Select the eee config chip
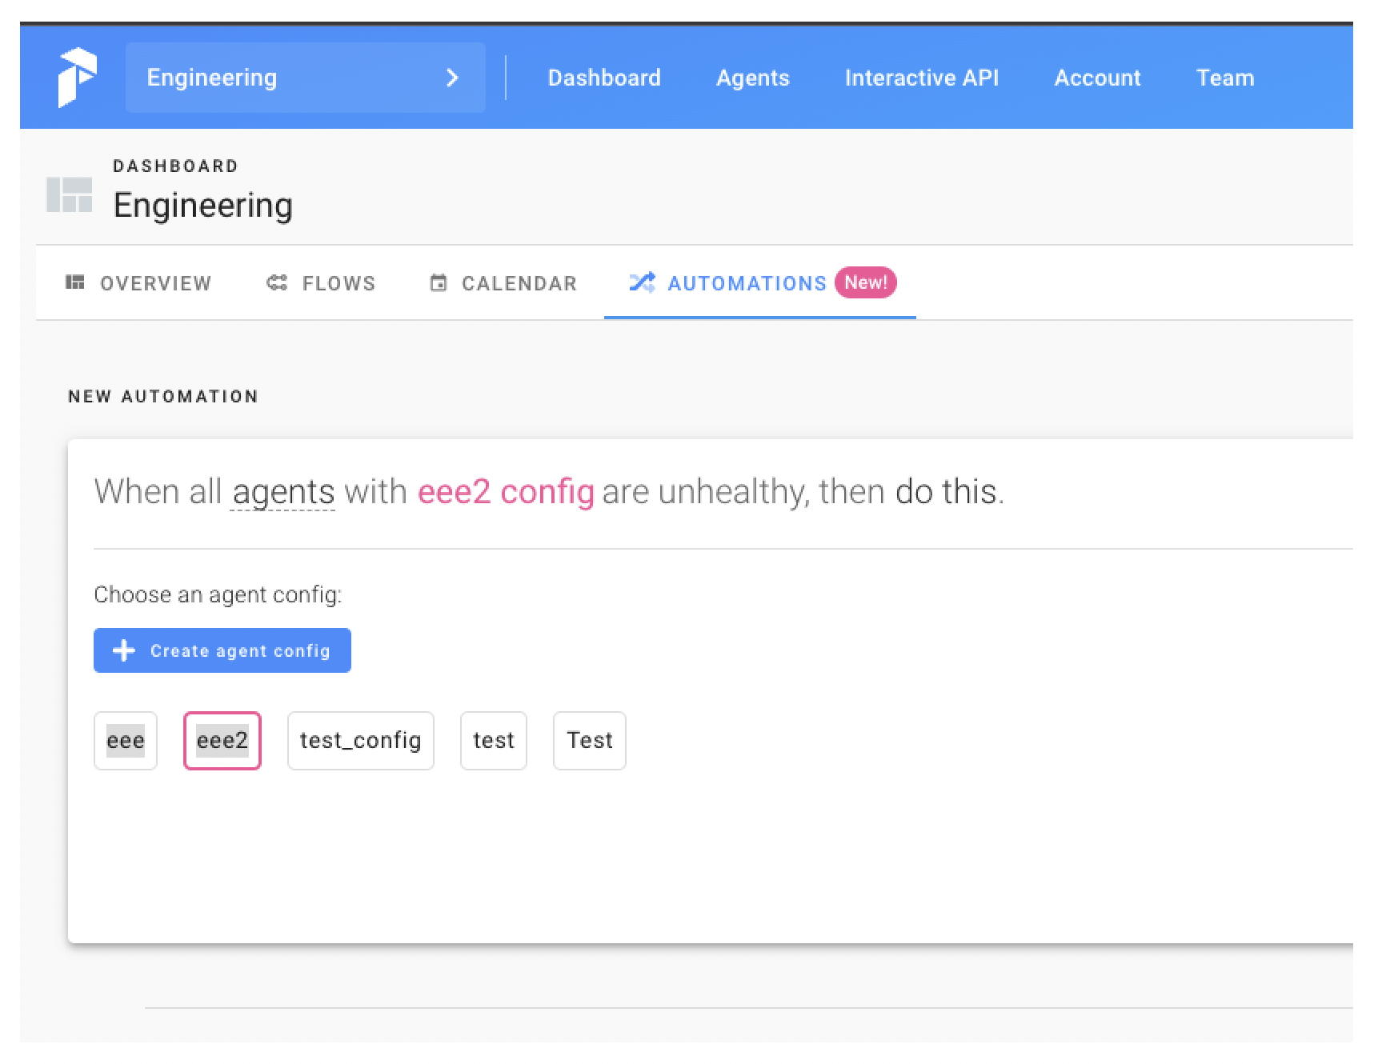The height and width of the screenshot is (1064, 1378). click(x=125, y=740)
